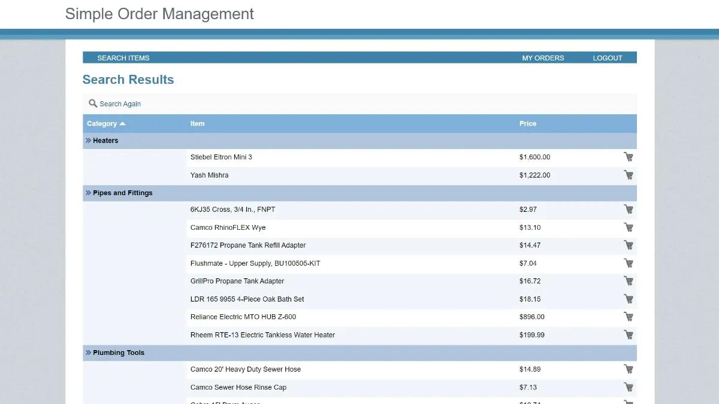Click the magnifying glass search icon
This screenshot has width=719, height=404.
[93, 104]
